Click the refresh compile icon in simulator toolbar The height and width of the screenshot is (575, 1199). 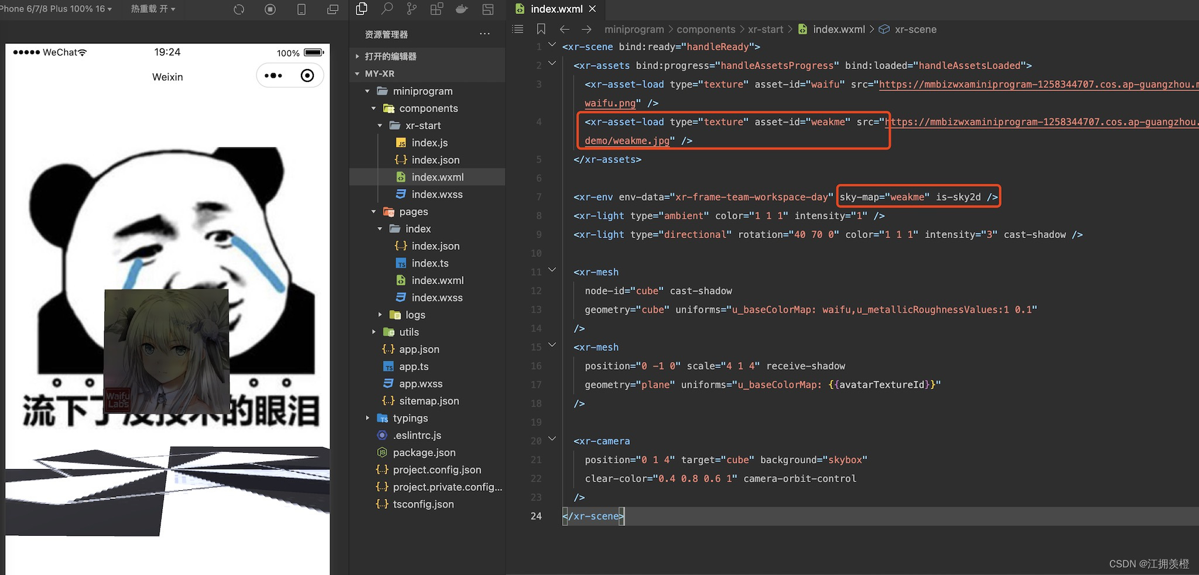pos(239,9)
